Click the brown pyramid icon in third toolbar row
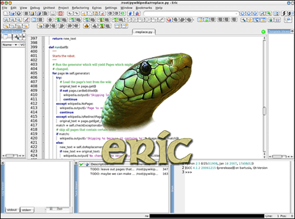Image resolution: width=295 pixels, height=219 pixels. point(87,26)
